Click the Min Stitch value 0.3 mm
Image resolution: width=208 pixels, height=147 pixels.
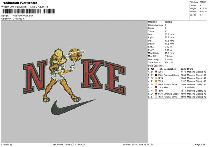tap(168, 56)
